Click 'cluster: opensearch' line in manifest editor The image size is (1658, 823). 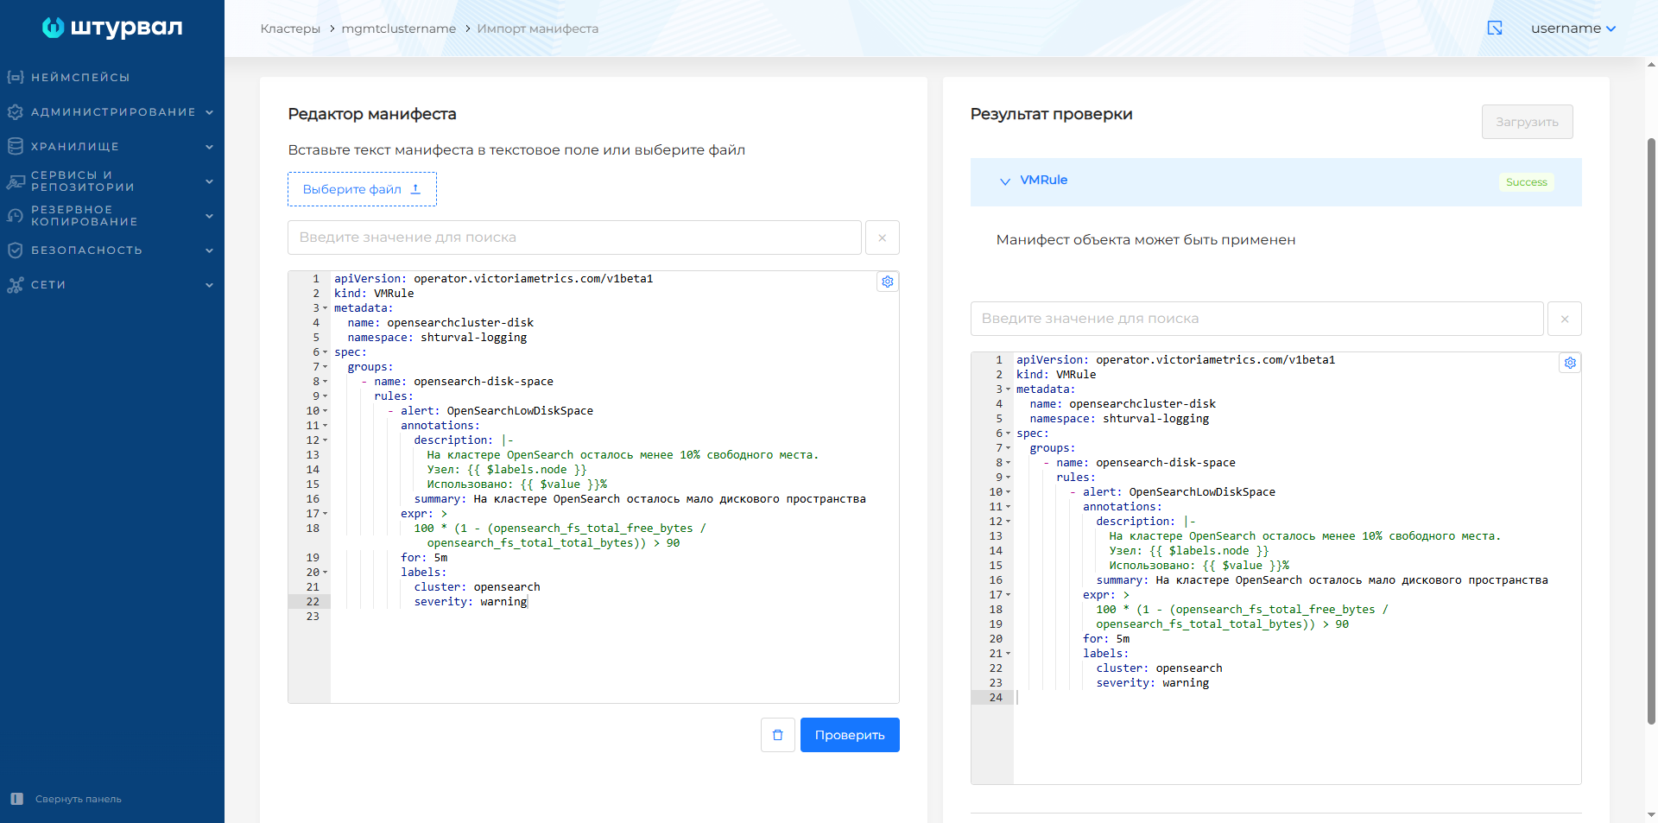click(x=477, y=587)
